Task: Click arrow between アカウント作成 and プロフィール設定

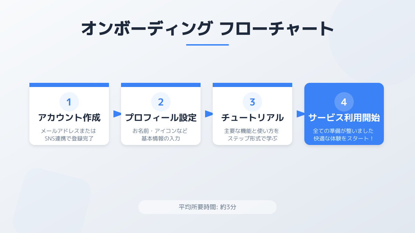Action: (x=117, y=114)
